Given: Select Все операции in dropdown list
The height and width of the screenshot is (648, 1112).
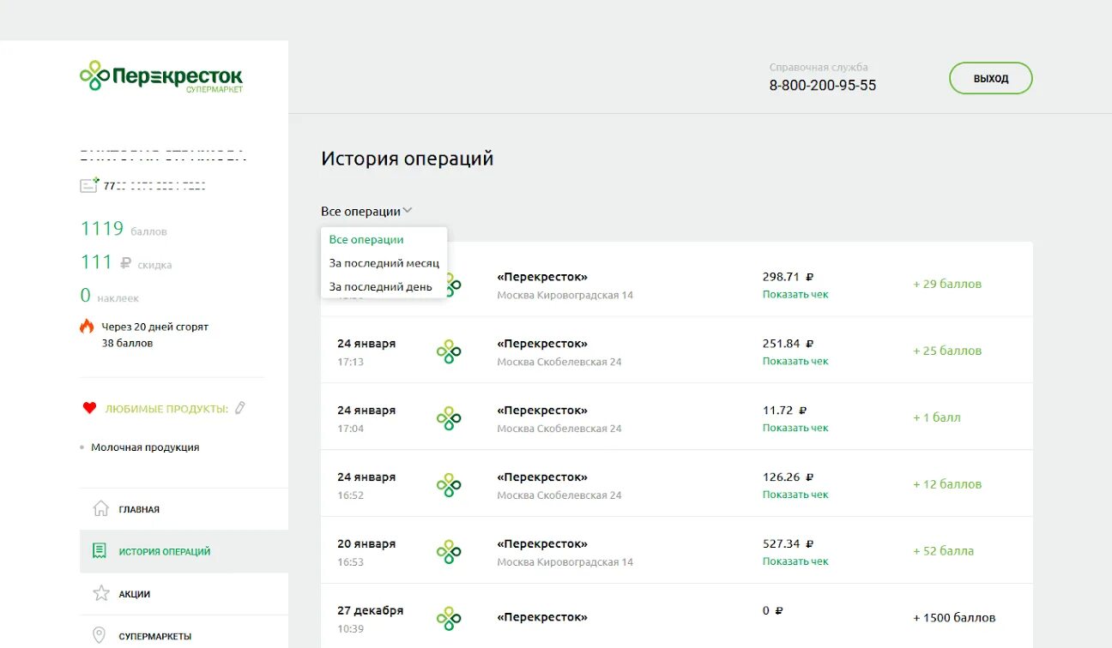Looking at the screenshot, I should coord(366,240).
